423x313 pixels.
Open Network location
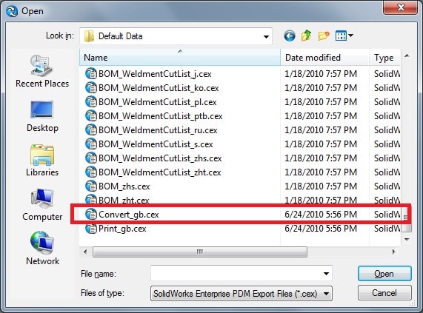(x=42, y=249)
